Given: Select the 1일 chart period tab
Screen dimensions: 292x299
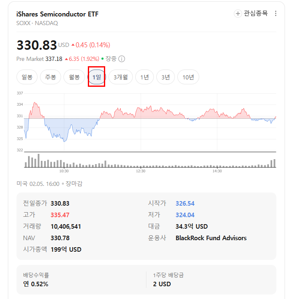Looking at the screenshot, I should [97, 77].
